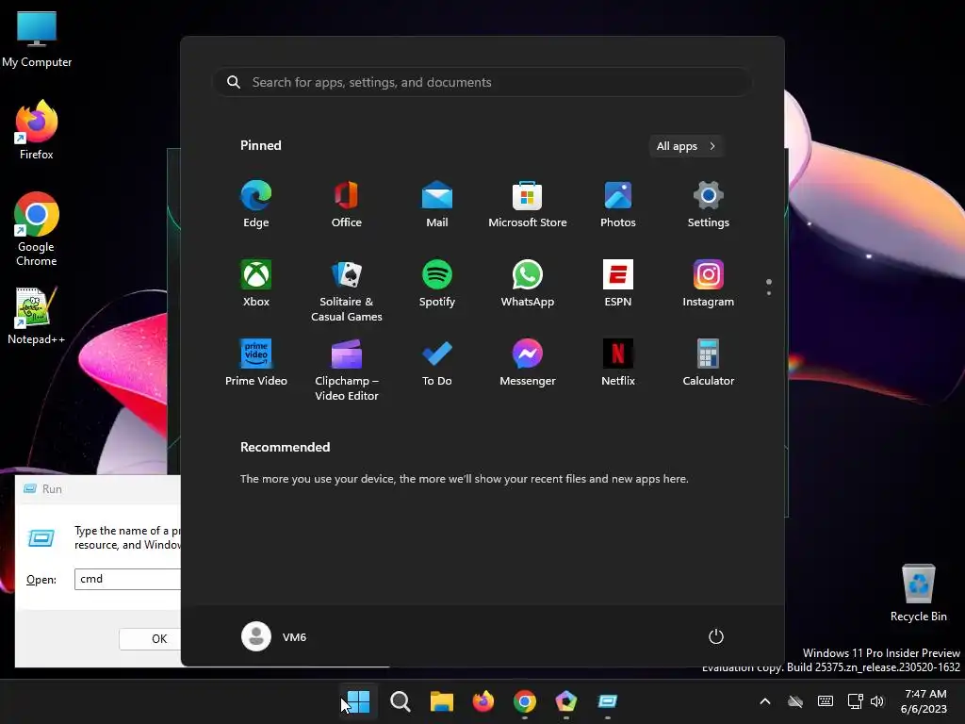
Task: Show All apps list
Action: 686,146
